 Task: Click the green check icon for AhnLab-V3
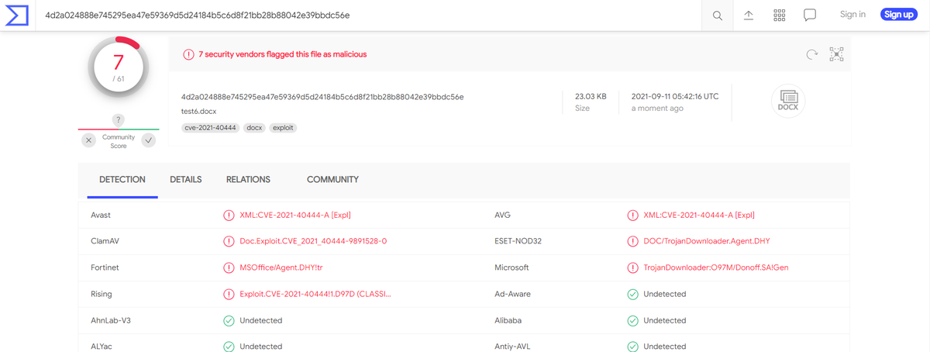(229, 320)
